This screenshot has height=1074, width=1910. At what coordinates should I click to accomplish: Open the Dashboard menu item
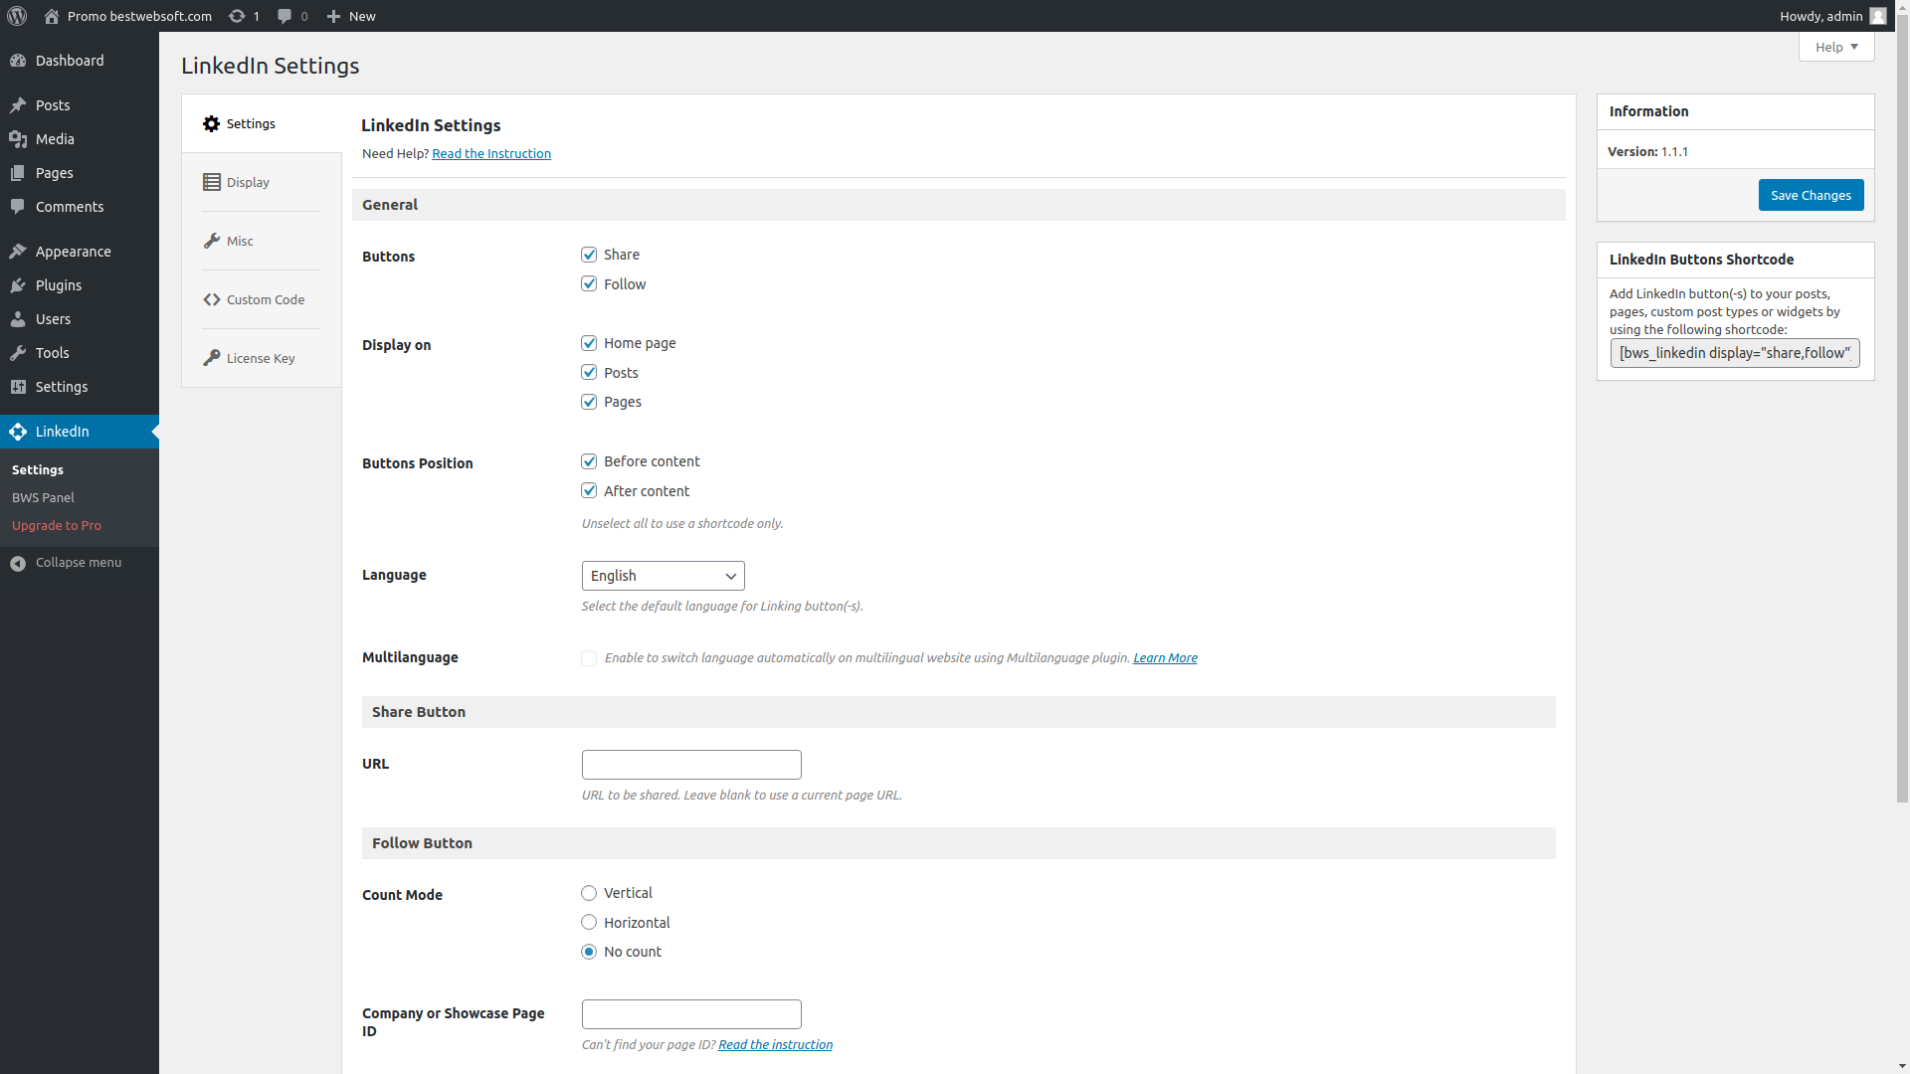coord(80,61)
